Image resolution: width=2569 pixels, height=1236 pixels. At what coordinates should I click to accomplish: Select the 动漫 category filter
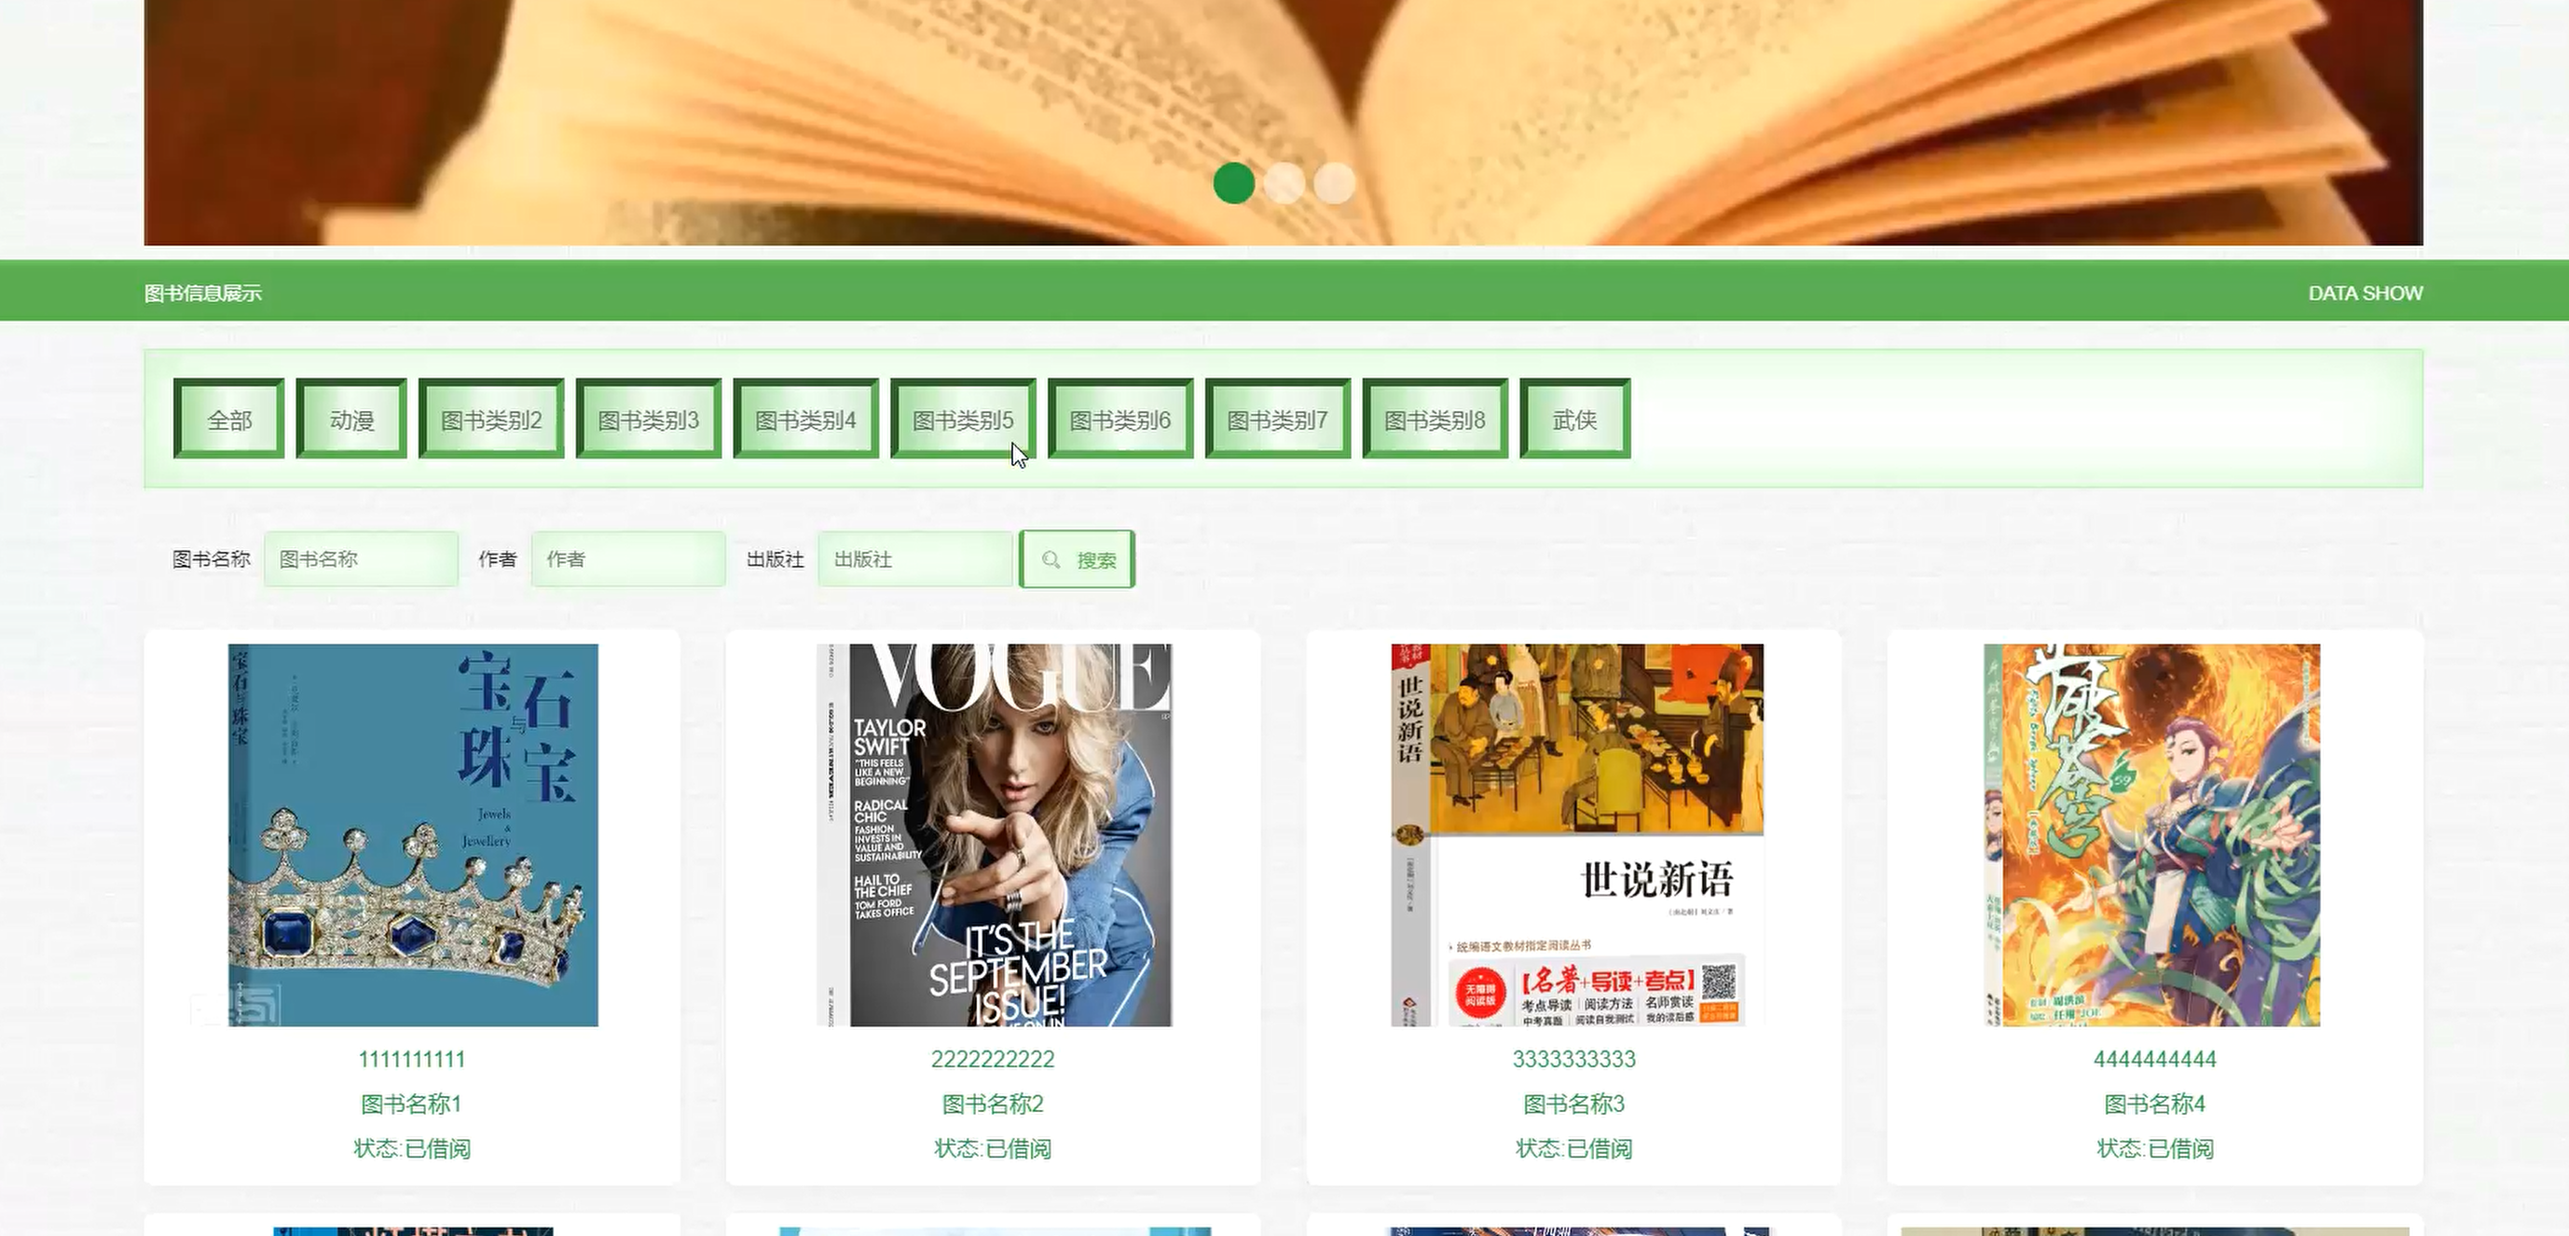point(351,419)
